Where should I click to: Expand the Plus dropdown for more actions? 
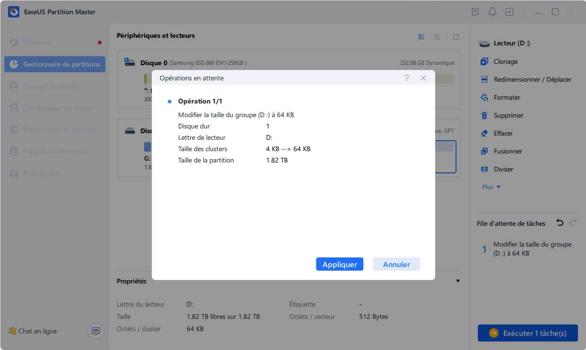point(491,187)
